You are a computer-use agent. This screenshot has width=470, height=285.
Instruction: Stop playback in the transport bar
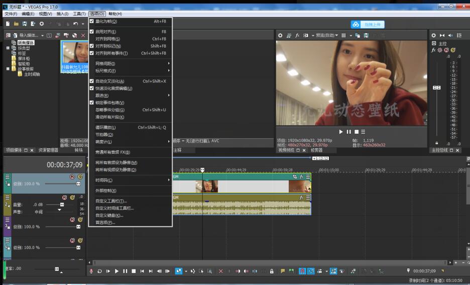tap(134, 271)
